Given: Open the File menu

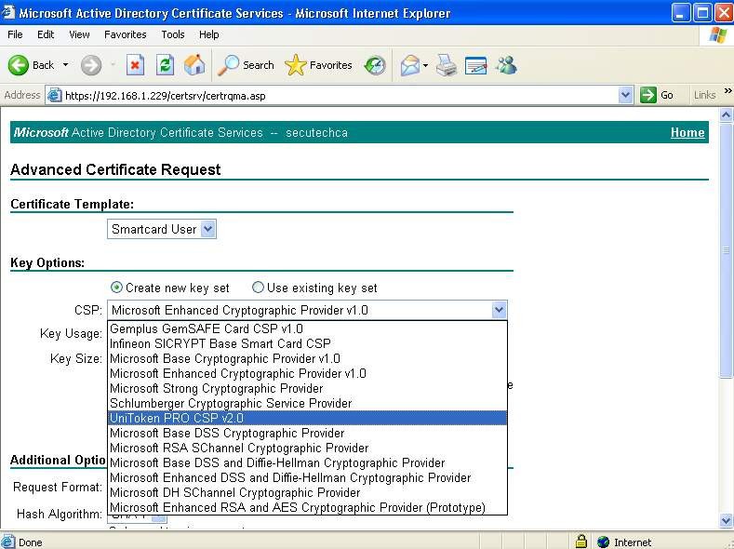Looking at the screenshot, I should click(15, 34).
